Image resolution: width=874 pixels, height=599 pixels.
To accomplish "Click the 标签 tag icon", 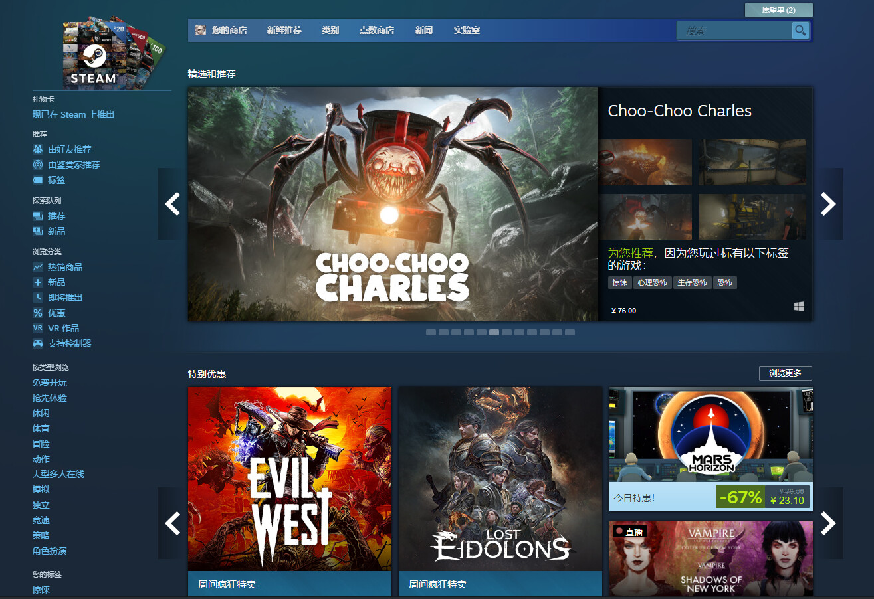I will tap(38, 180).
